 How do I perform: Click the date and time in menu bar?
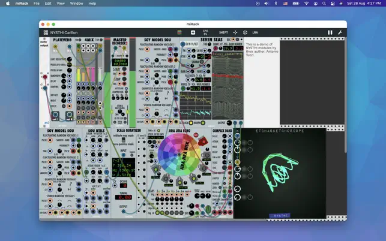[x=364, y=4]
